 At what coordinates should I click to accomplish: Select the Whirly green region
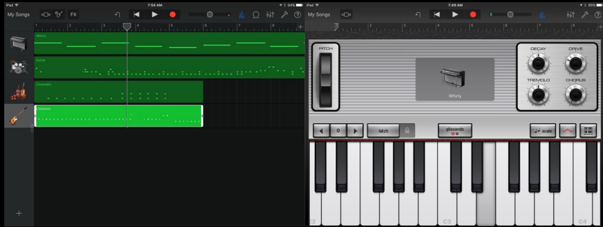point(169,43)
